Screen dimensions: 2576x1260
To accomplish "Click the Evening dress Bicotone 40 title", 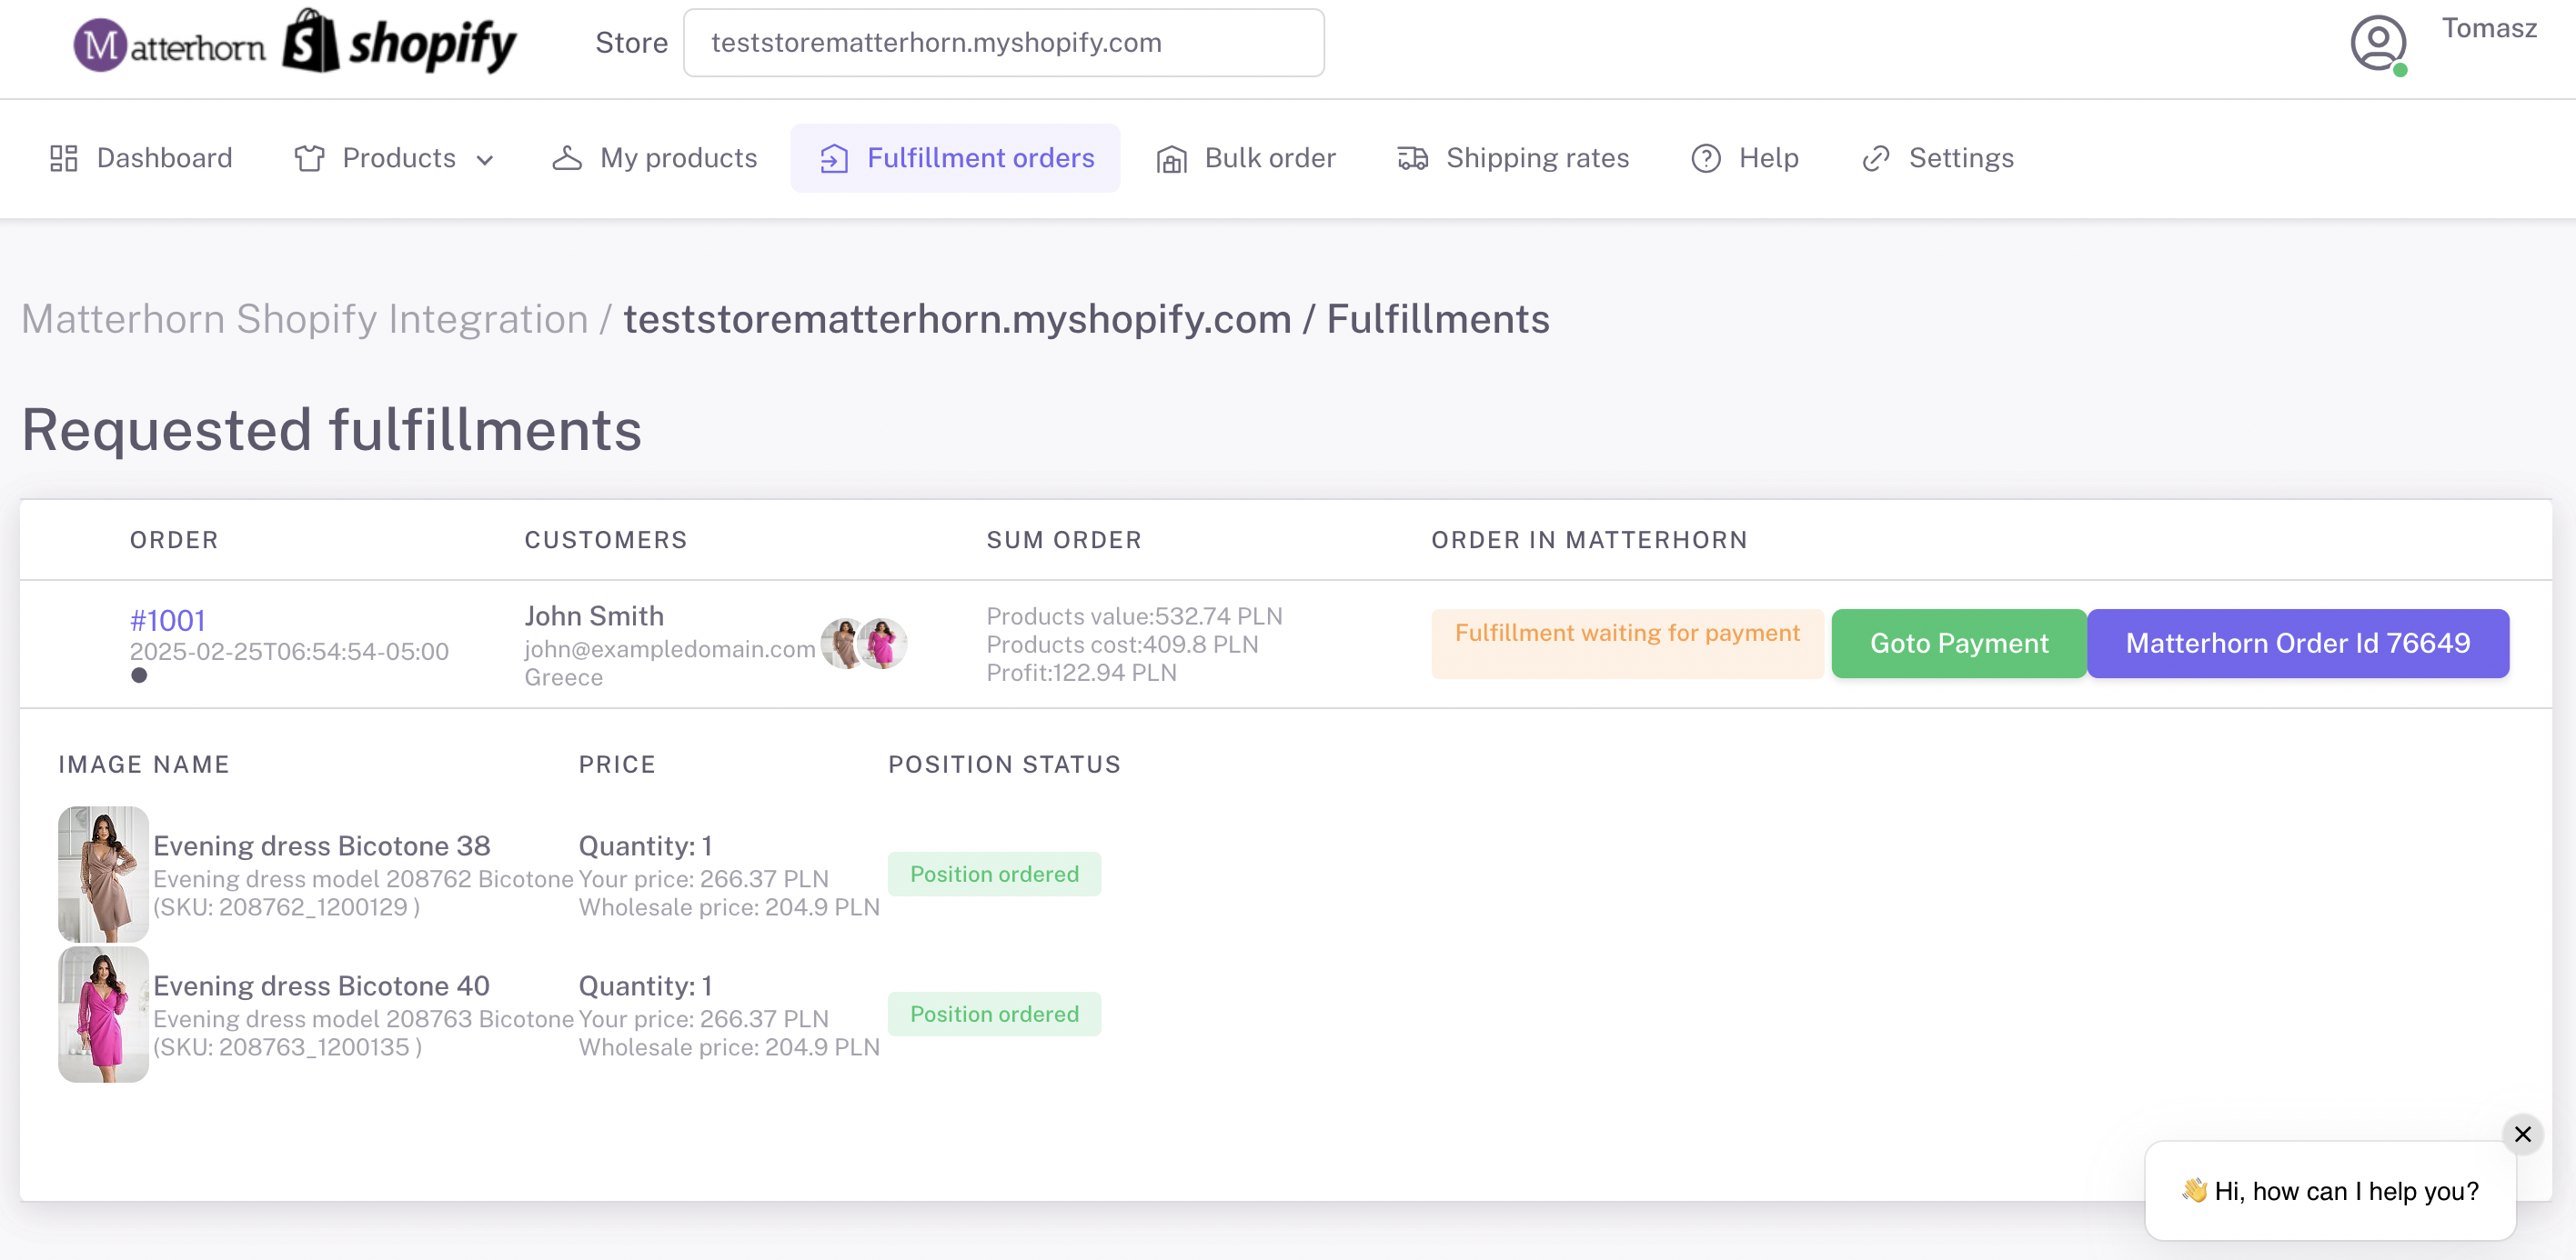I will (x=321, y=985).
